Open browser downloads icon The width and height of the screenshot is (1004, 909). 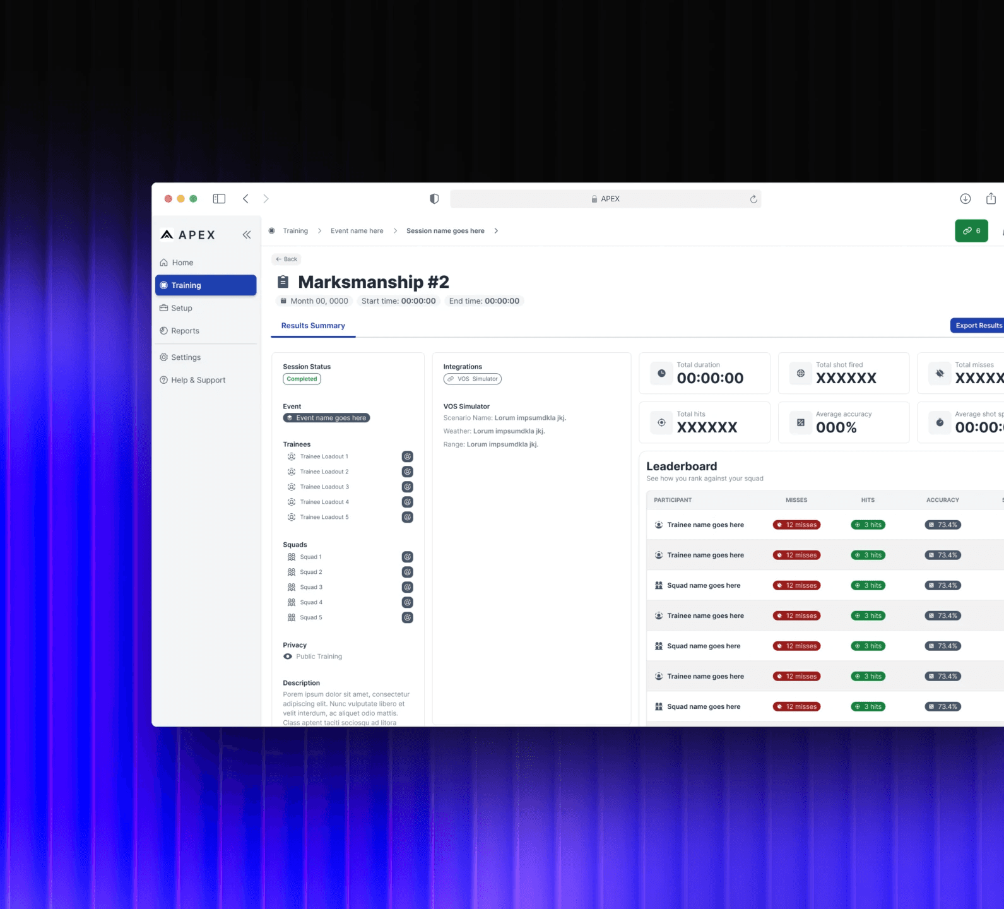click(x=966, y=199)
